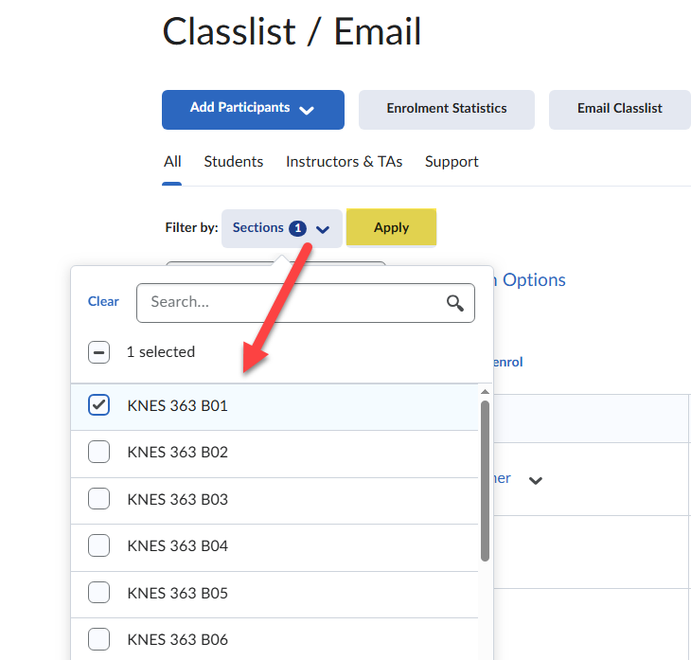The width and height of the screenshot is (691, 660).
Task: Uncheck the KNES 363 B01 checkbox
Action: 99,405
